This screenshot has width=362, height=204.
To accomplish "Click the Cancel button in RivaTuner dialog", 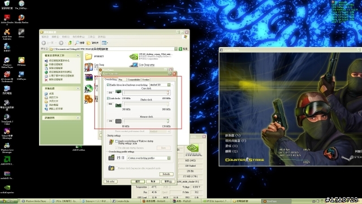I will point(153,181).
